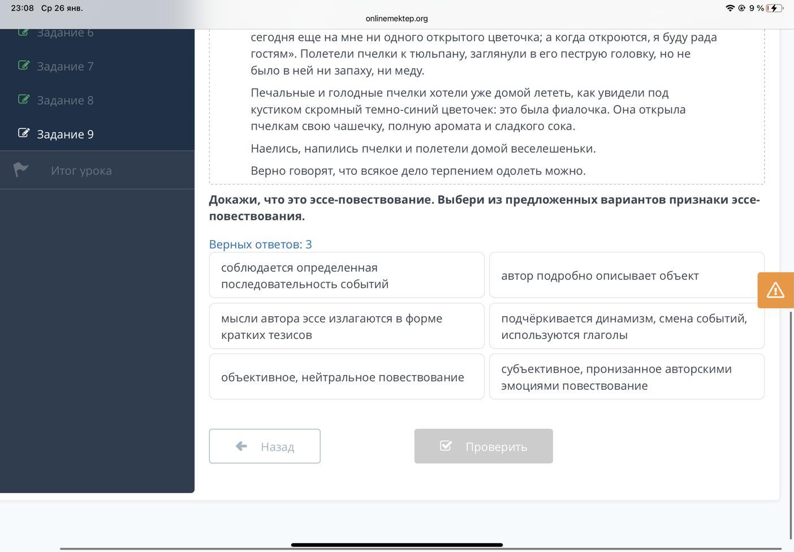Screen dimensions: 794x552
Task: Click the 'Верных ответов: 3' hint text
Action: pyautogui.click(x=260, y=244)
